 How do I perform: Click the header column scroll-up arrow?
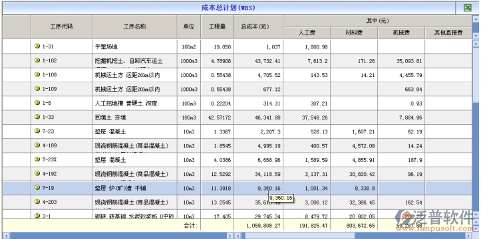[x=476, y=19]
